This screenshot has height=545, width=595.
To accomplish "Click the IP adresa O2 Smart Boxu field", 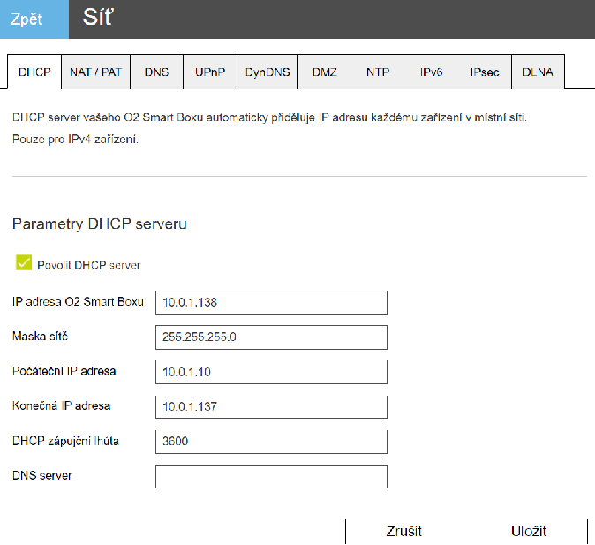I will tap(271, 302).
